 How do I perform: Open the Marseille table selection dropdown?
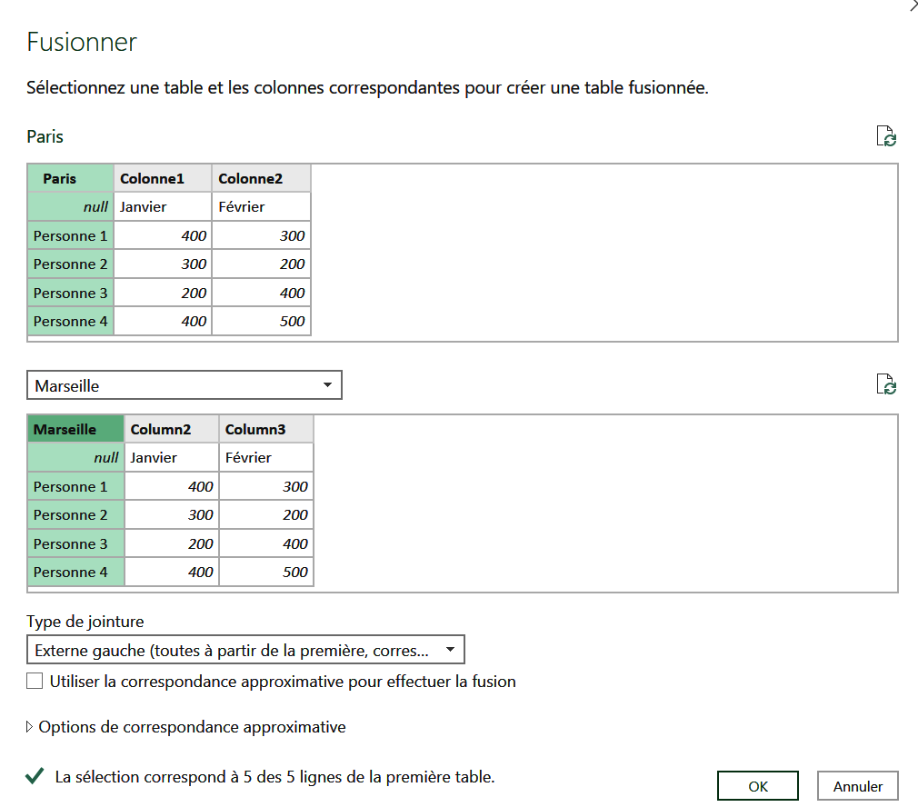(327, 384)
